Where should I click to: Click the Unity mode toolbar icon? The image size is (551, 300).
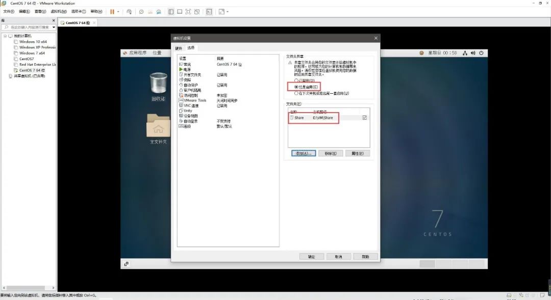[x=197, y=12]
